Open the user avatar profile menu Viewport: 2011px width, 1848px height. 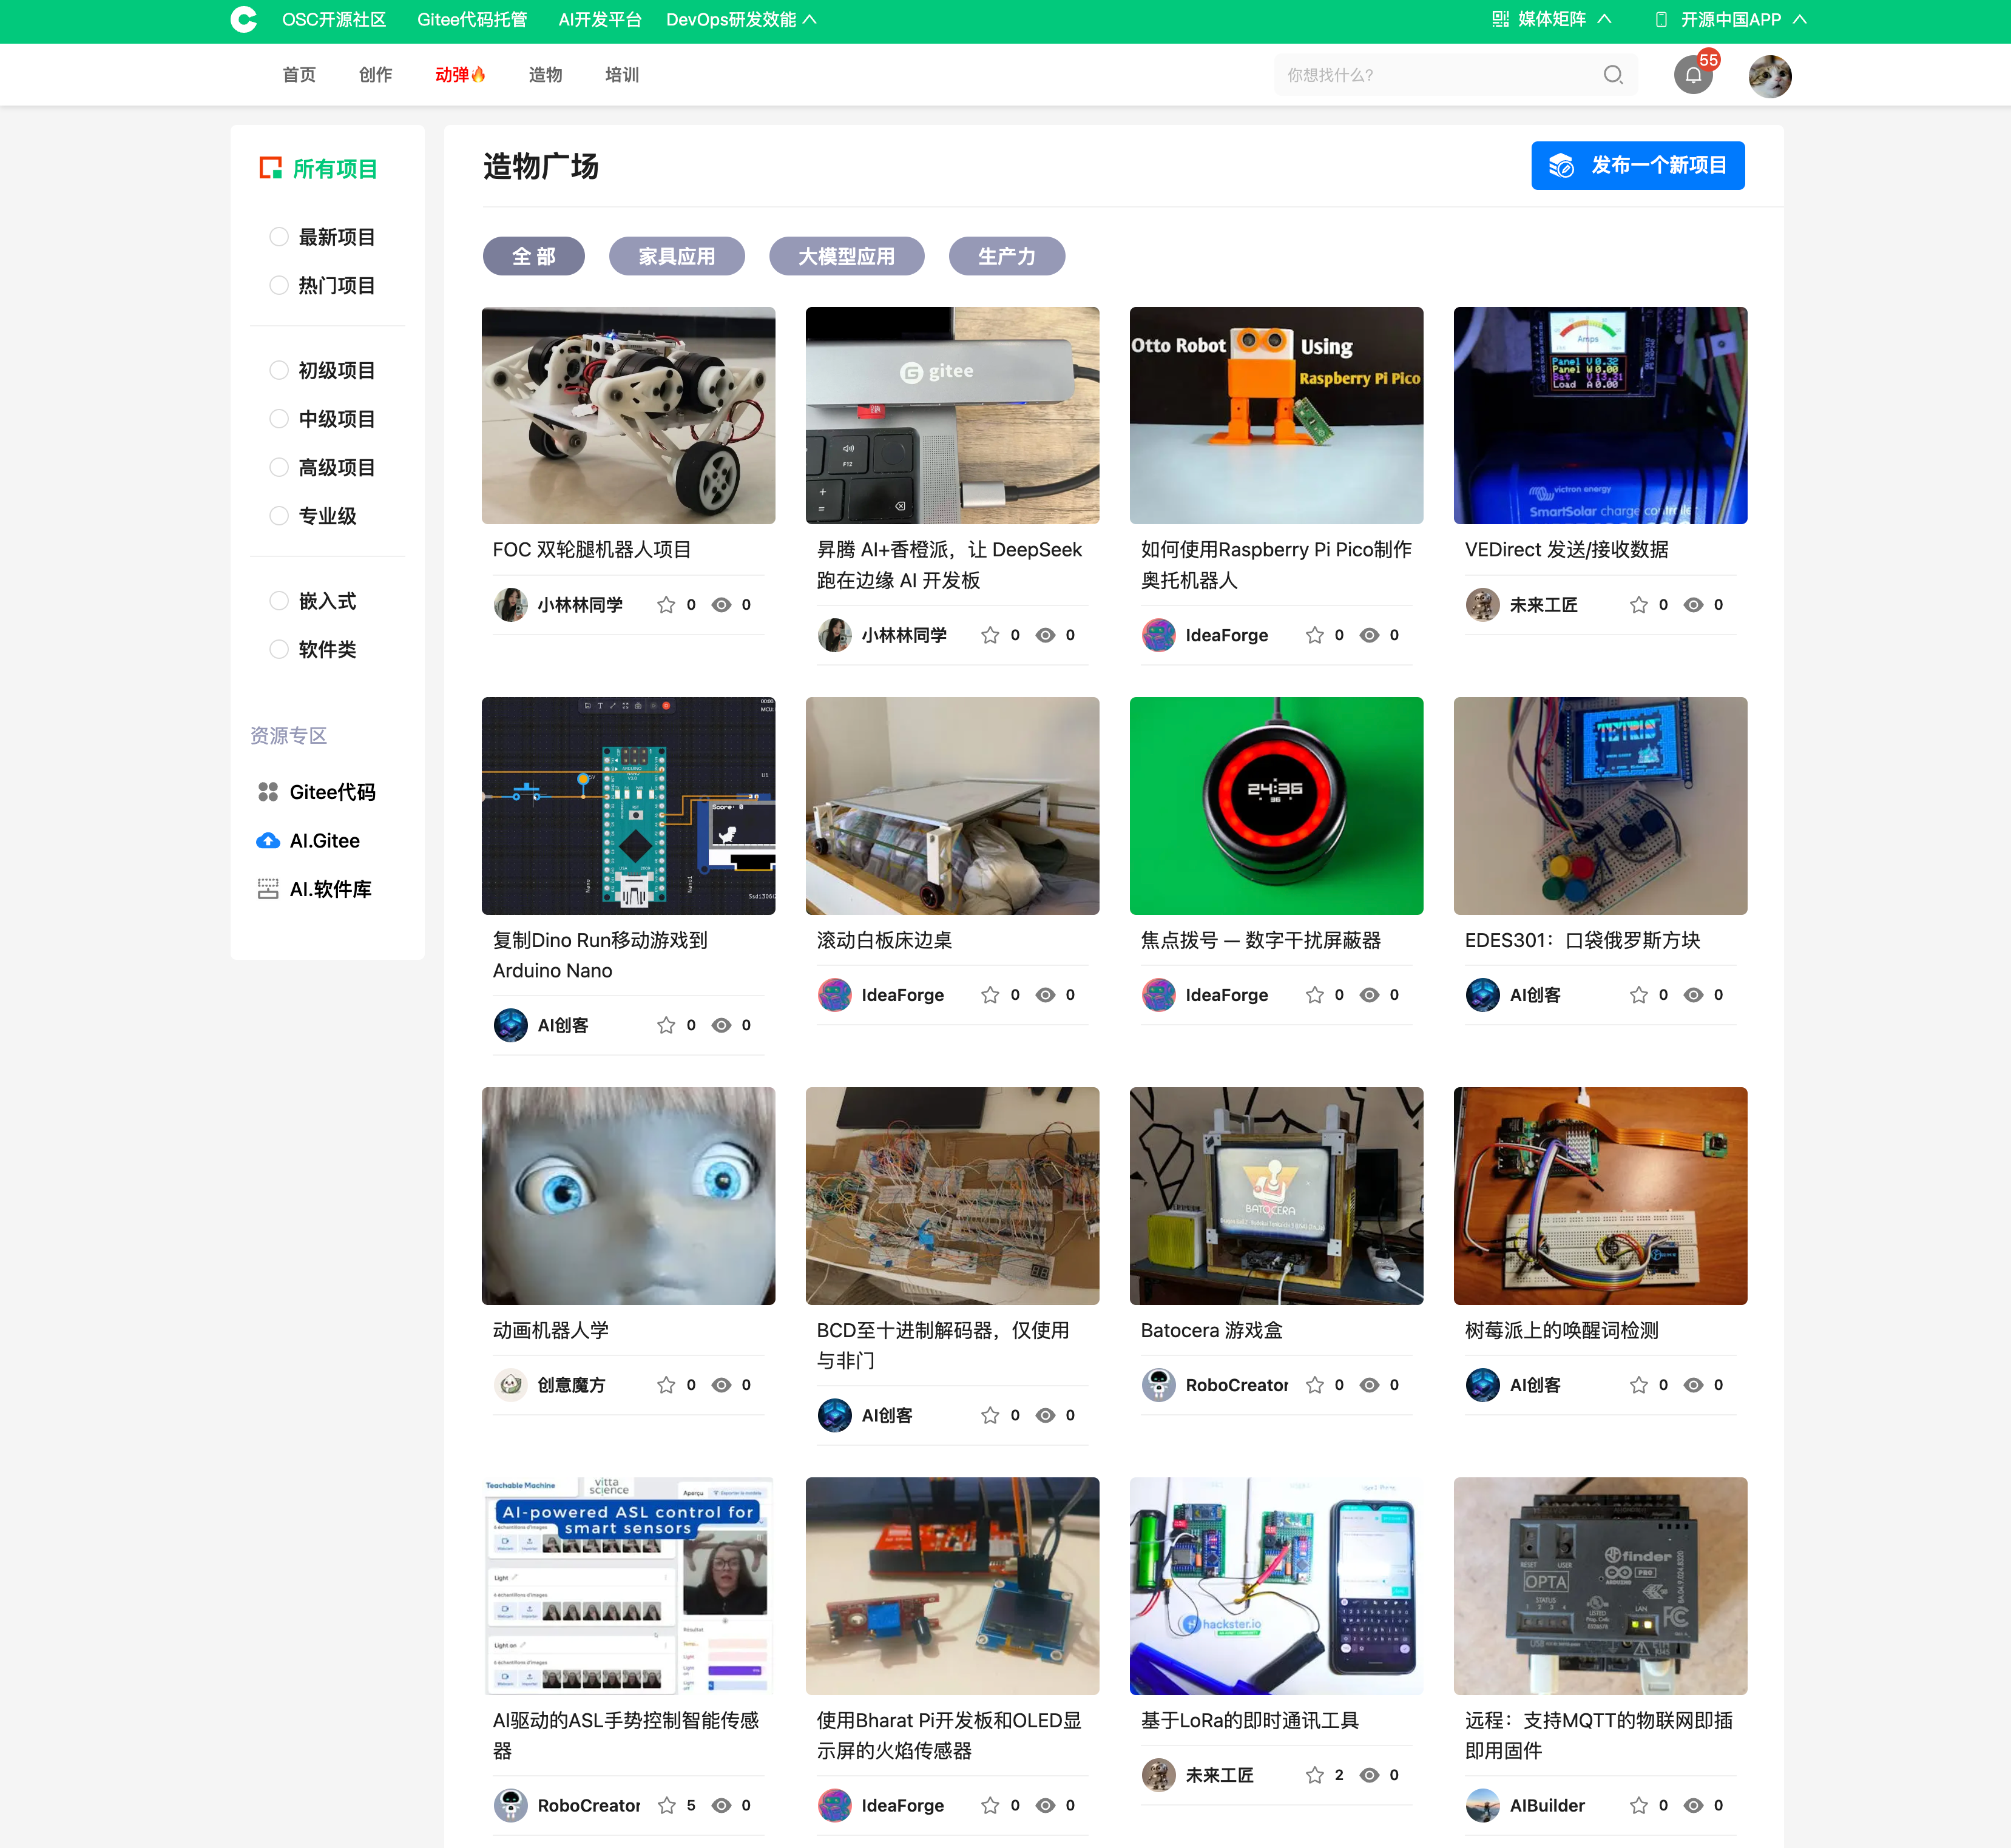pos(1769,76)
